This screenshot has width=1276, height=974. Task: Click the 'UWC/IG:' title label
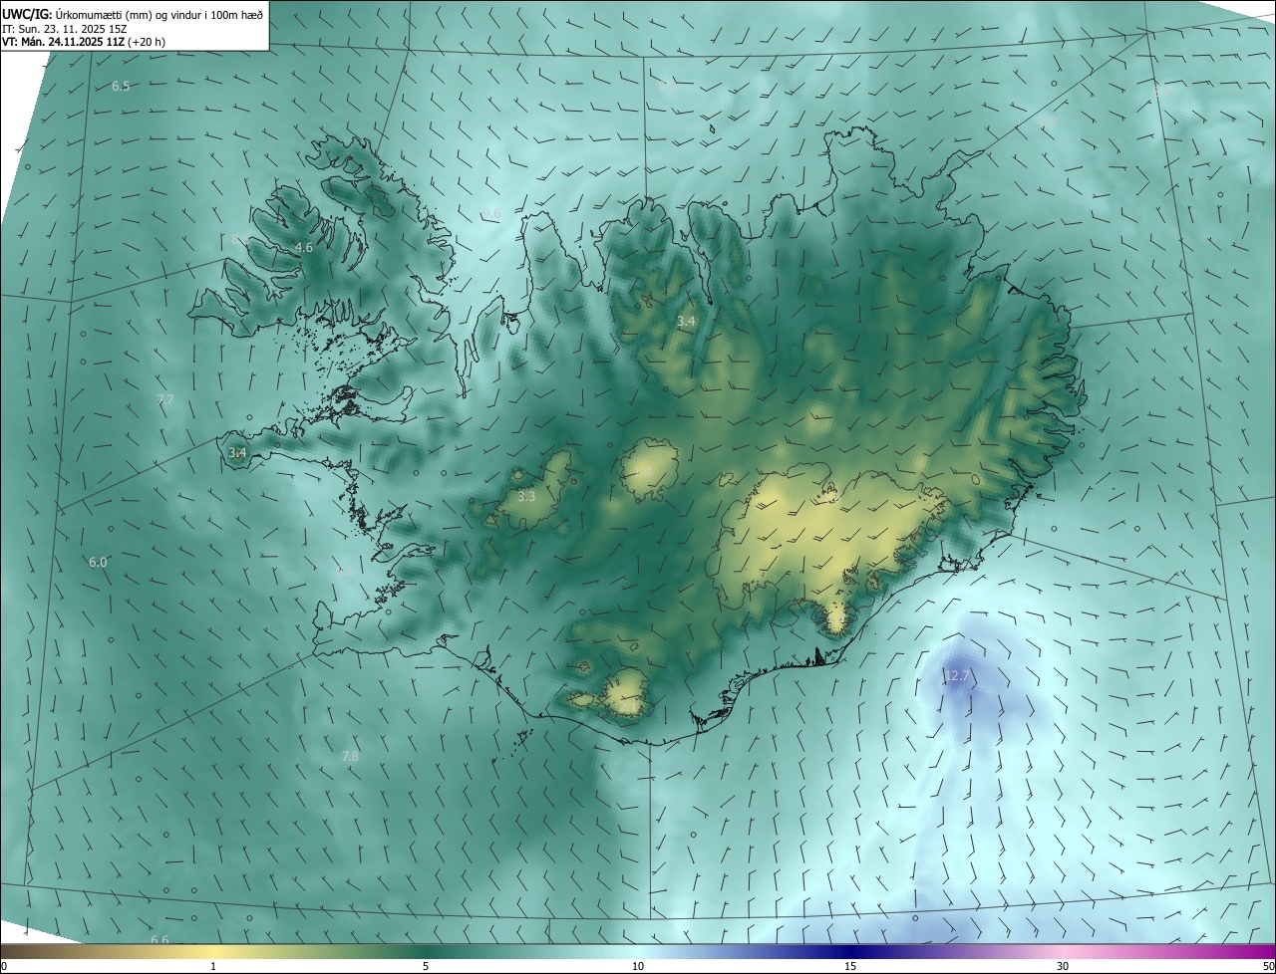(26, 14)
